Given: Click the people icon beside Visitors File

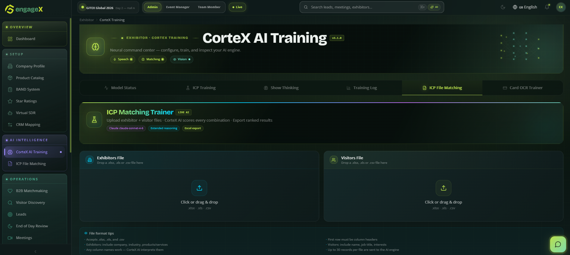Looking at the screenshot, I should 334,160.
